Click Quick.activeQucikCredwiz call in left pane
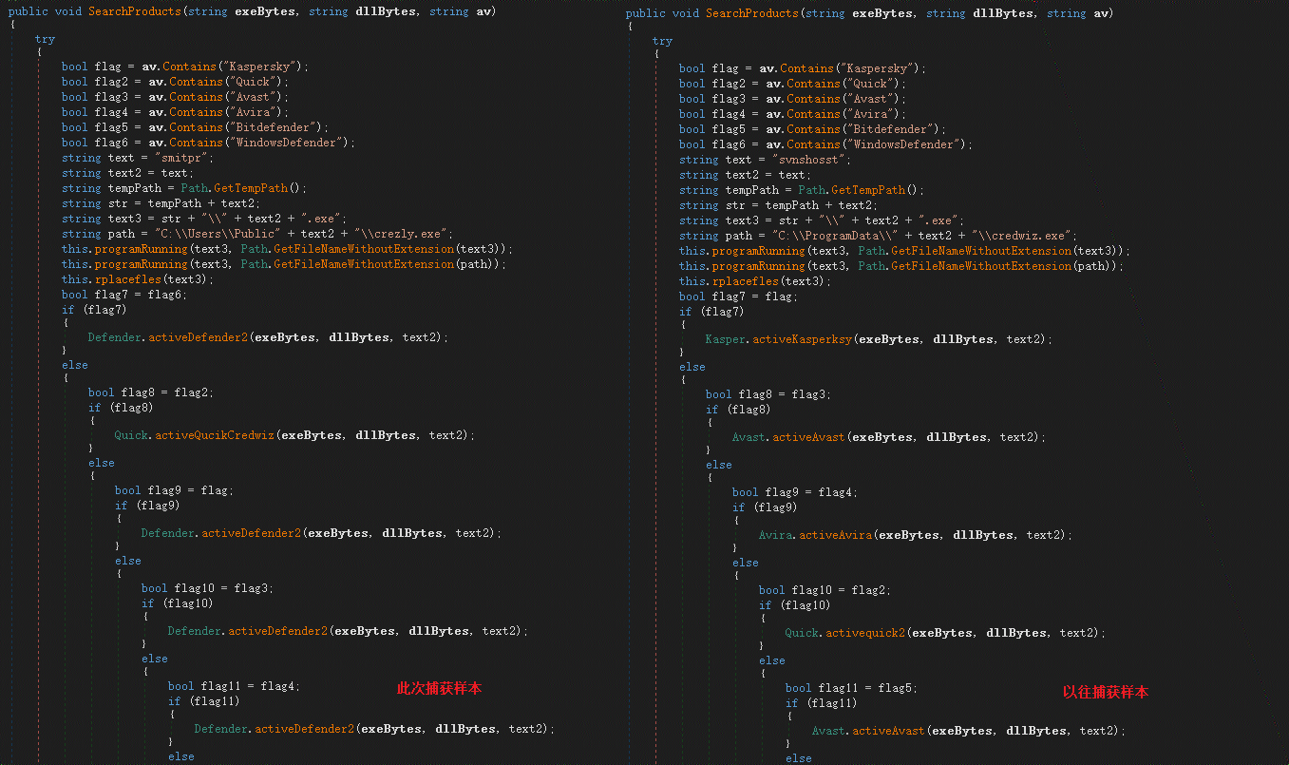 (294, 435)
